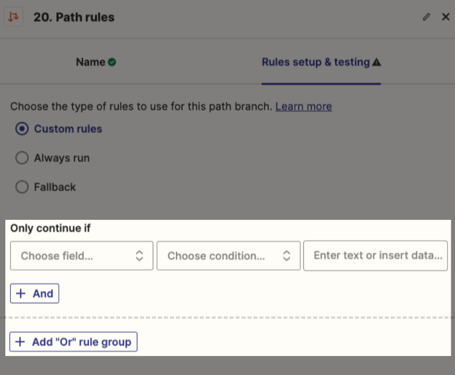
Task: Select the Custom rules radio option
Action: (x=22, y=129)
